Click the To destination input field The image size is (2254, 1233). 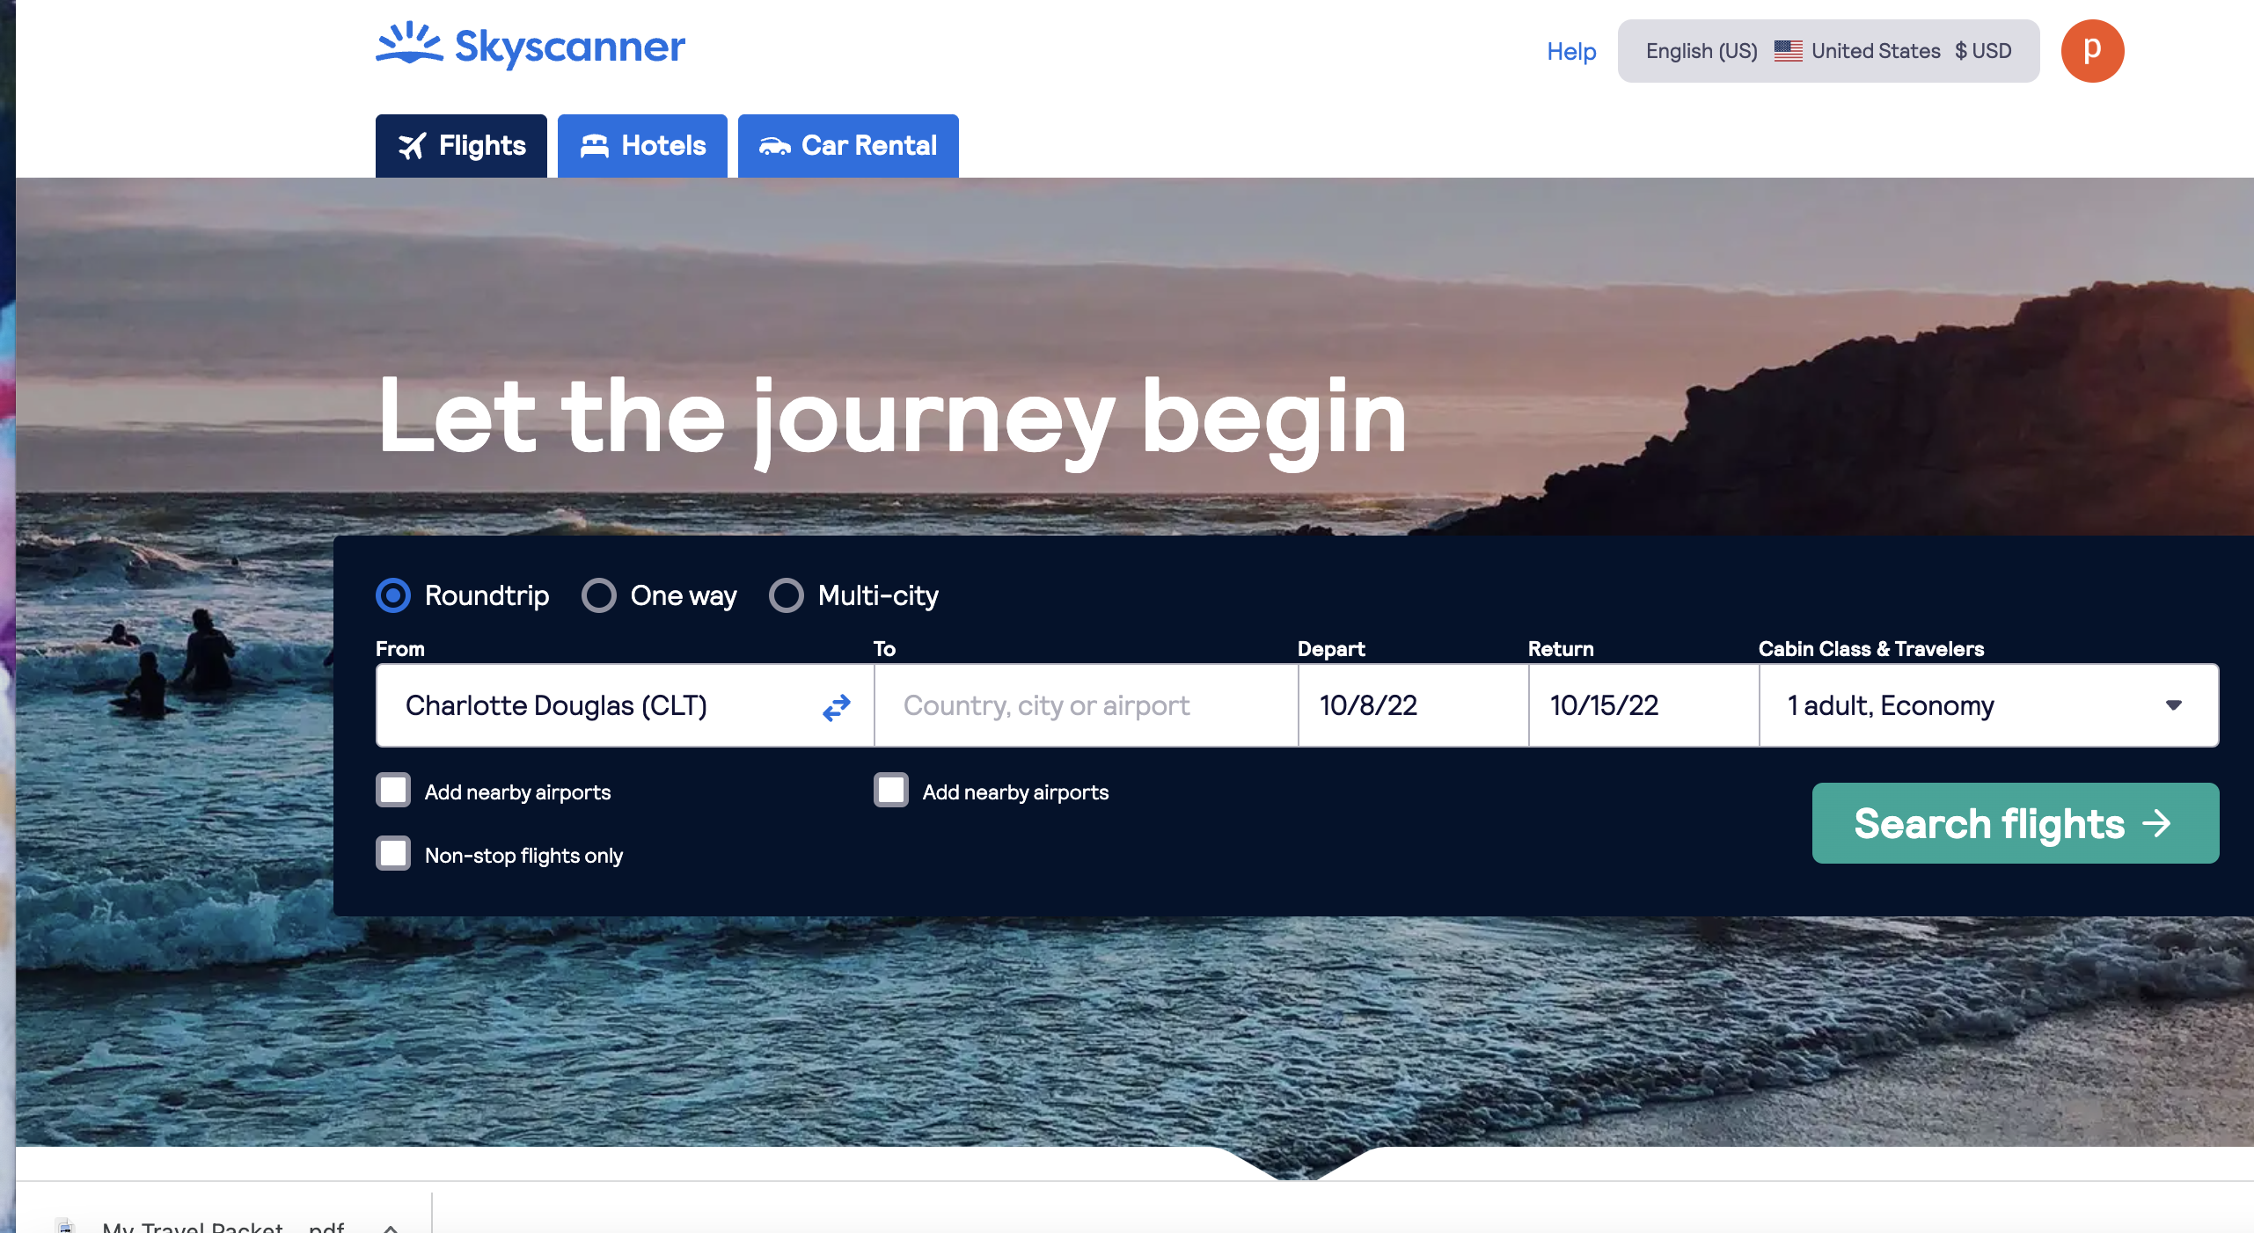point(1086,705)
